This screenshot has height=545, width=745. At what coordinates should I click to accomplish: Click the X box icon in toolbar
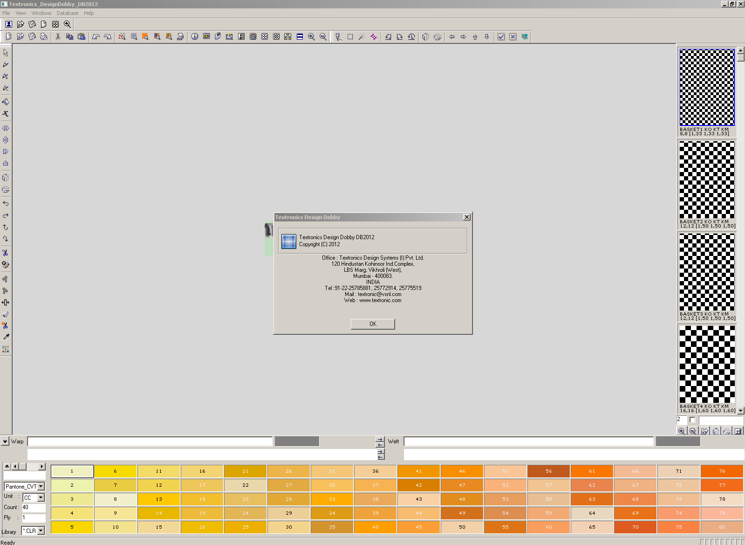(x=513, y=37)
